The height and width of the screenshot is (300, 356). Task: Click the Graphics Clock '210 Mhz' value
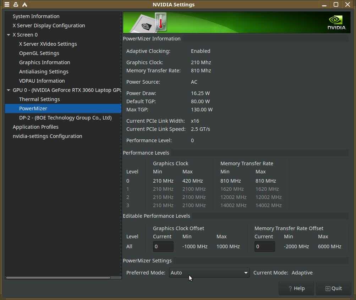pos(201,62)
